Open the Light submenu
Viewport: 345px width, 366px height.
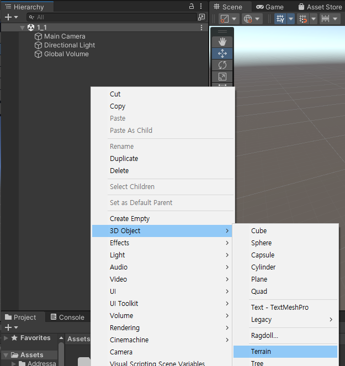(162, 255)
